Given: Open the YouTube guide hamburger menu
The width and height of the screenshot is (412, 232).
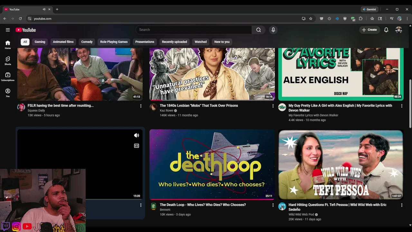Looking at the screenshot, I should 8,30.
